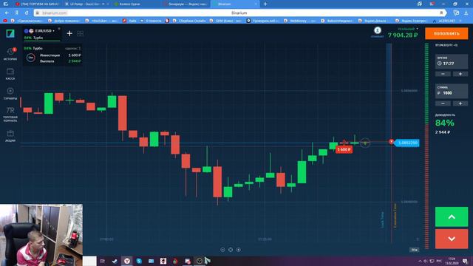Show hidden system tray icons
This screenshot has width=473, height=266.
tap(420, 261)
